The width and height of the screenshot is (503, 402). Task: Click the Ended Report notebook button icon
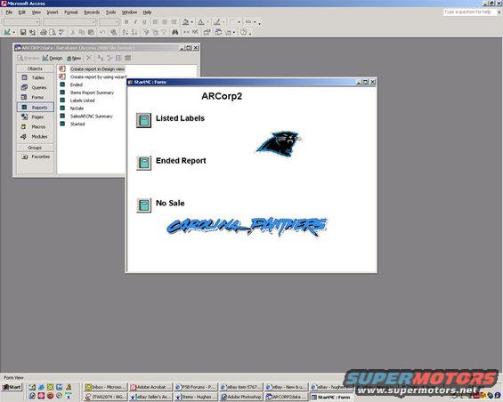[x=143, y=163]
